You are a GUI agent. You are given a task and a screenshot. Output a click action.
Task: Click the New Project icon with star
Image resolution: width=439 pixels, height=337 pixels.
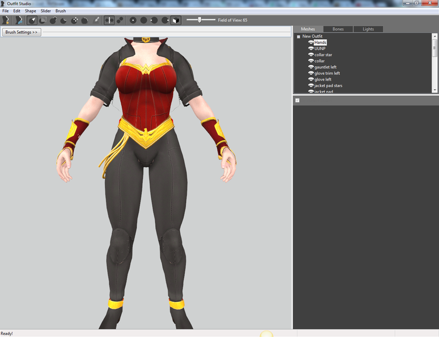point(6,20)
